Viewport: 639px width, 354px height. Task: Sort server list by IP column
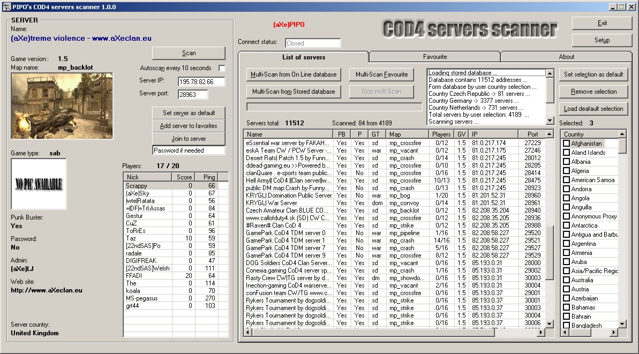[x=493, y=134]
